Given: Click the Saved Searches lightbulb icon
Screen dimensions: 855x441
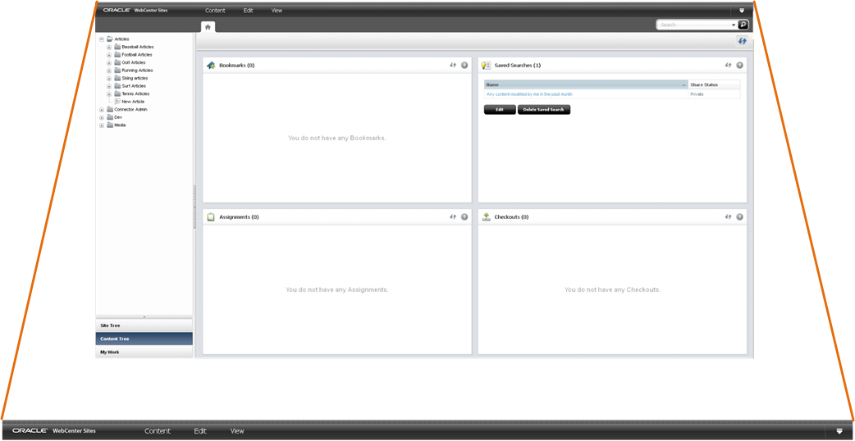Looking at the screenshot, I should (486, 66).
